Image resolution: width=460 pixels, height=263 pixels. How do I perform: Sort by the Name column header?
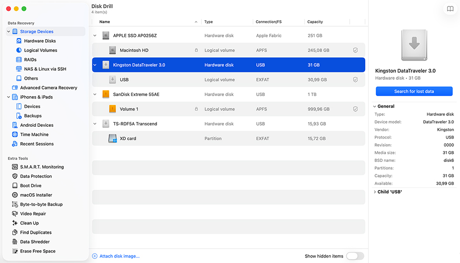104,22
